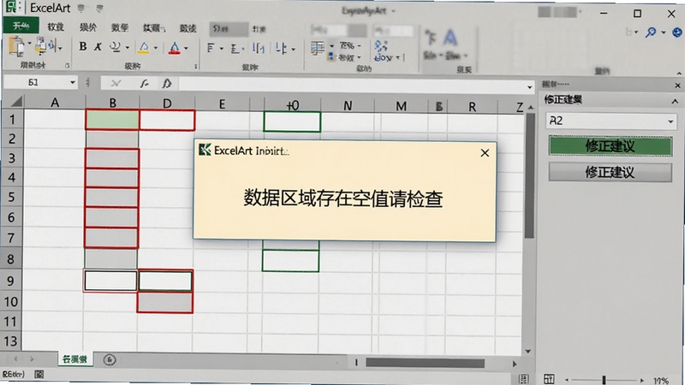Click the table formatting grid icon in the ribbon
Screen dimensions: 685x385
[x=318, y=48]
